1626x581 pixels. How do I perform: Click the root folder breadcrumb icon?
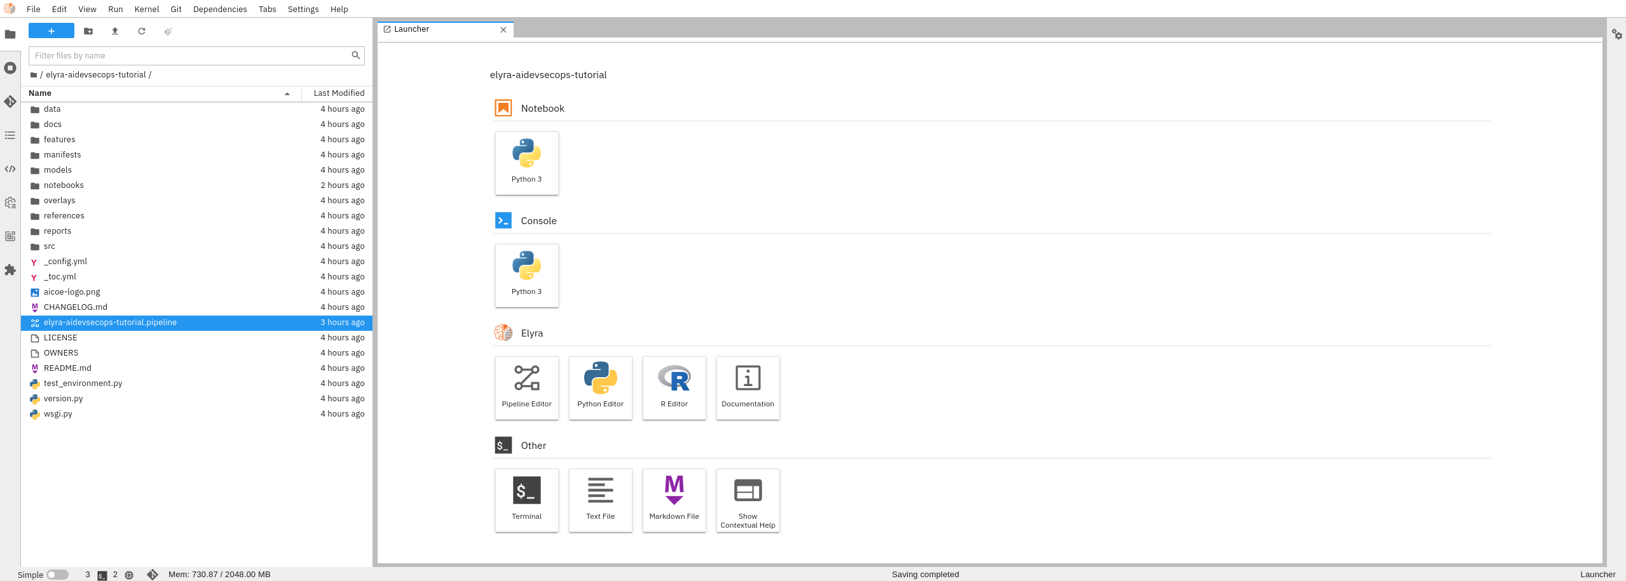[x=34, y=75]
